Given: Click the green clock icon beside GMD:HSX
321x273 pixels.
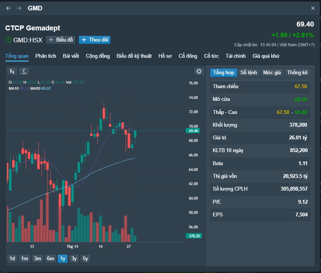Looking at the screenshot, I should coord(8,40).
